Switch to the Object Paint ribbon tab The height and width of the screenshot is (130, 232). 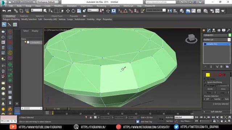coord(57,16)
